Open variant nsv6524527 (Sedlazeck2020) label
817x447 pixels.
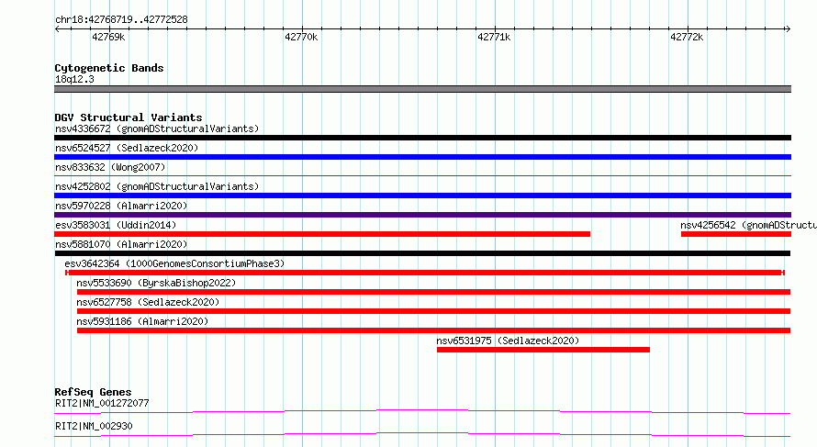pos(127,148)
